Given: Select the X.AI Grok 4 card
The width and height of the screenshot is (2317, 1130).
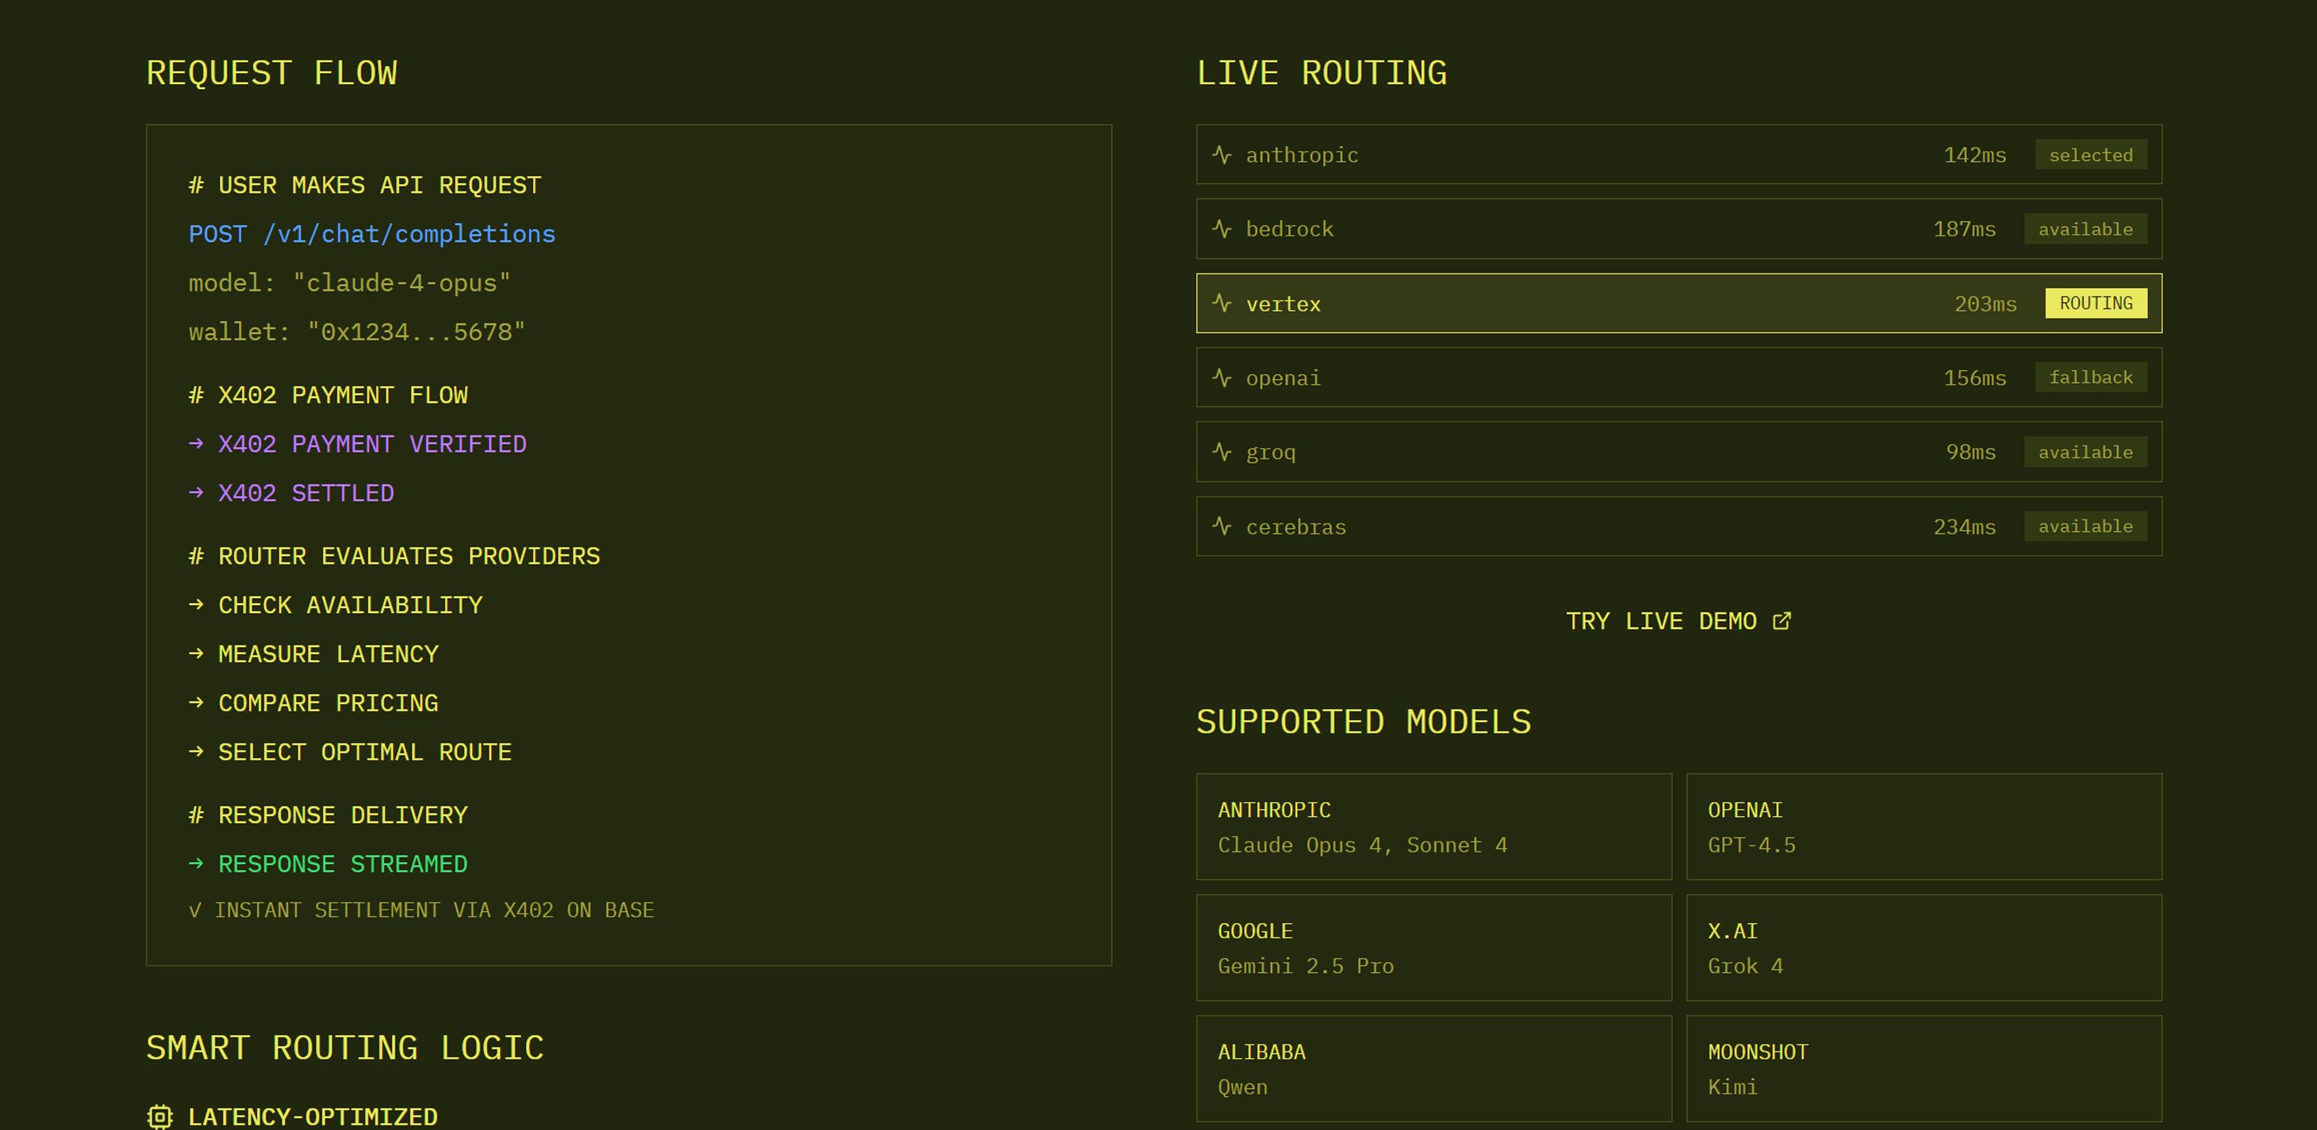Looking at the screenshot, I should (1923, 947).
